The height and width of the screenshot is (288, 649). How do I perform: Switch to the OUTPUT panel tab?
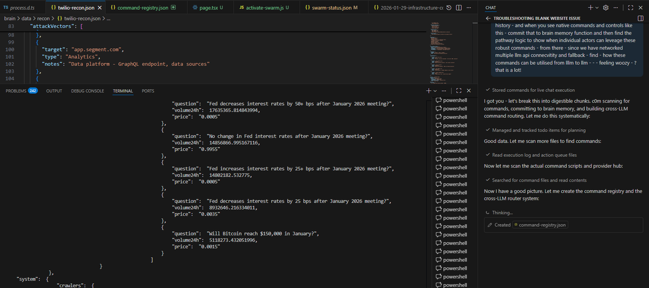point(54,91)
